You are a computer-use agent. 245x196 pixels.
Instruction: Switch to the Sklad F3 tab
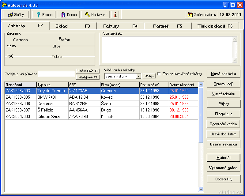pyautogui.click(x=73, y=26)
